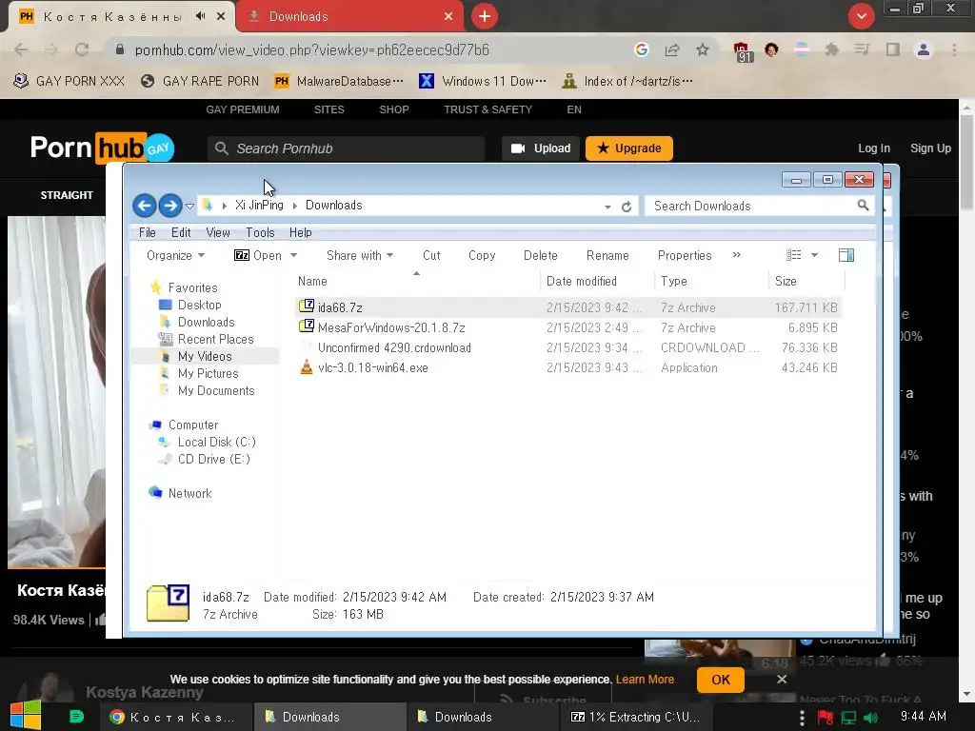Reload the browser page
The height and width of the screenshot is (731, 975).
82,49
